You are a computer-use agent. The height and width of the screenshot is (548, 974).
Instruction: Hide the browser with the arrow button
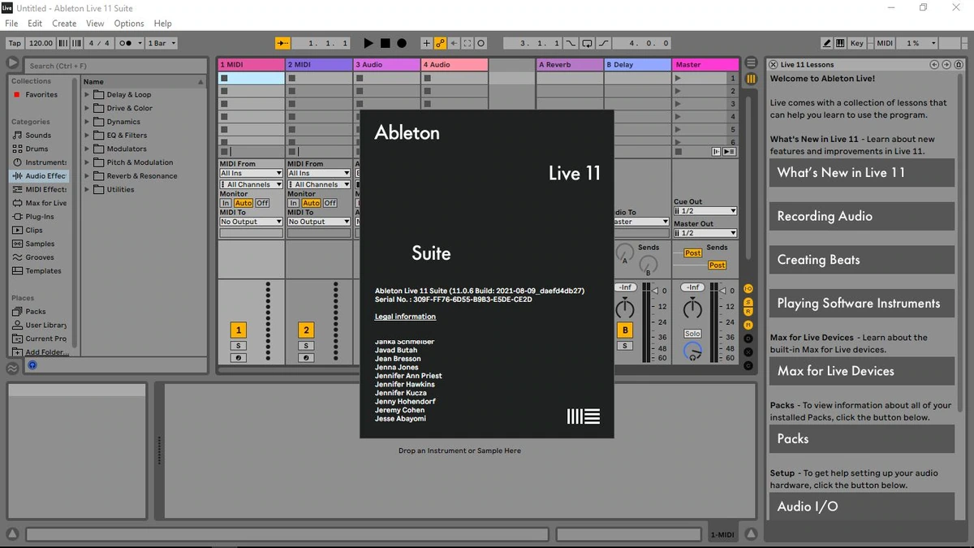point(12,63)
